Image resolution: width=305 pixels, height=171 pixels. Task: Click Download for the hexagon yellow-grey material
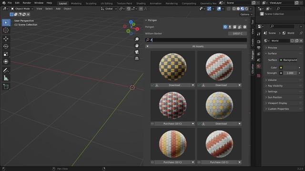tap(221, 123)
